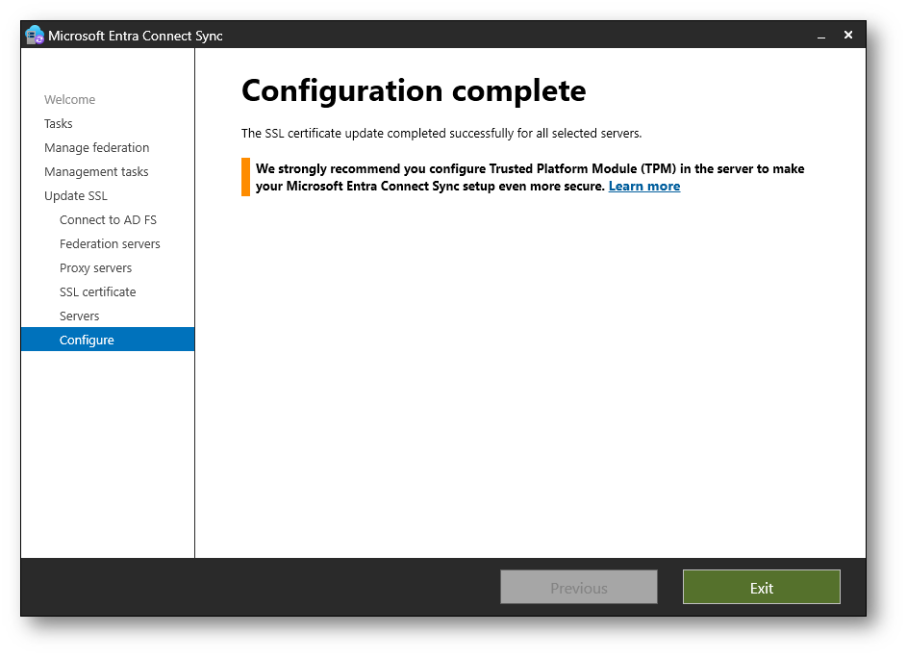Open the Tasks step in sidebar
The width and height of the screenshot is (907, 657).
[59, 124]
